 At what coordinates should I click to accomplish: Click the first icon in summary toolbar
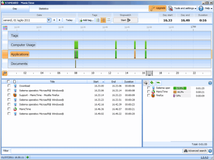coord(146,83)
